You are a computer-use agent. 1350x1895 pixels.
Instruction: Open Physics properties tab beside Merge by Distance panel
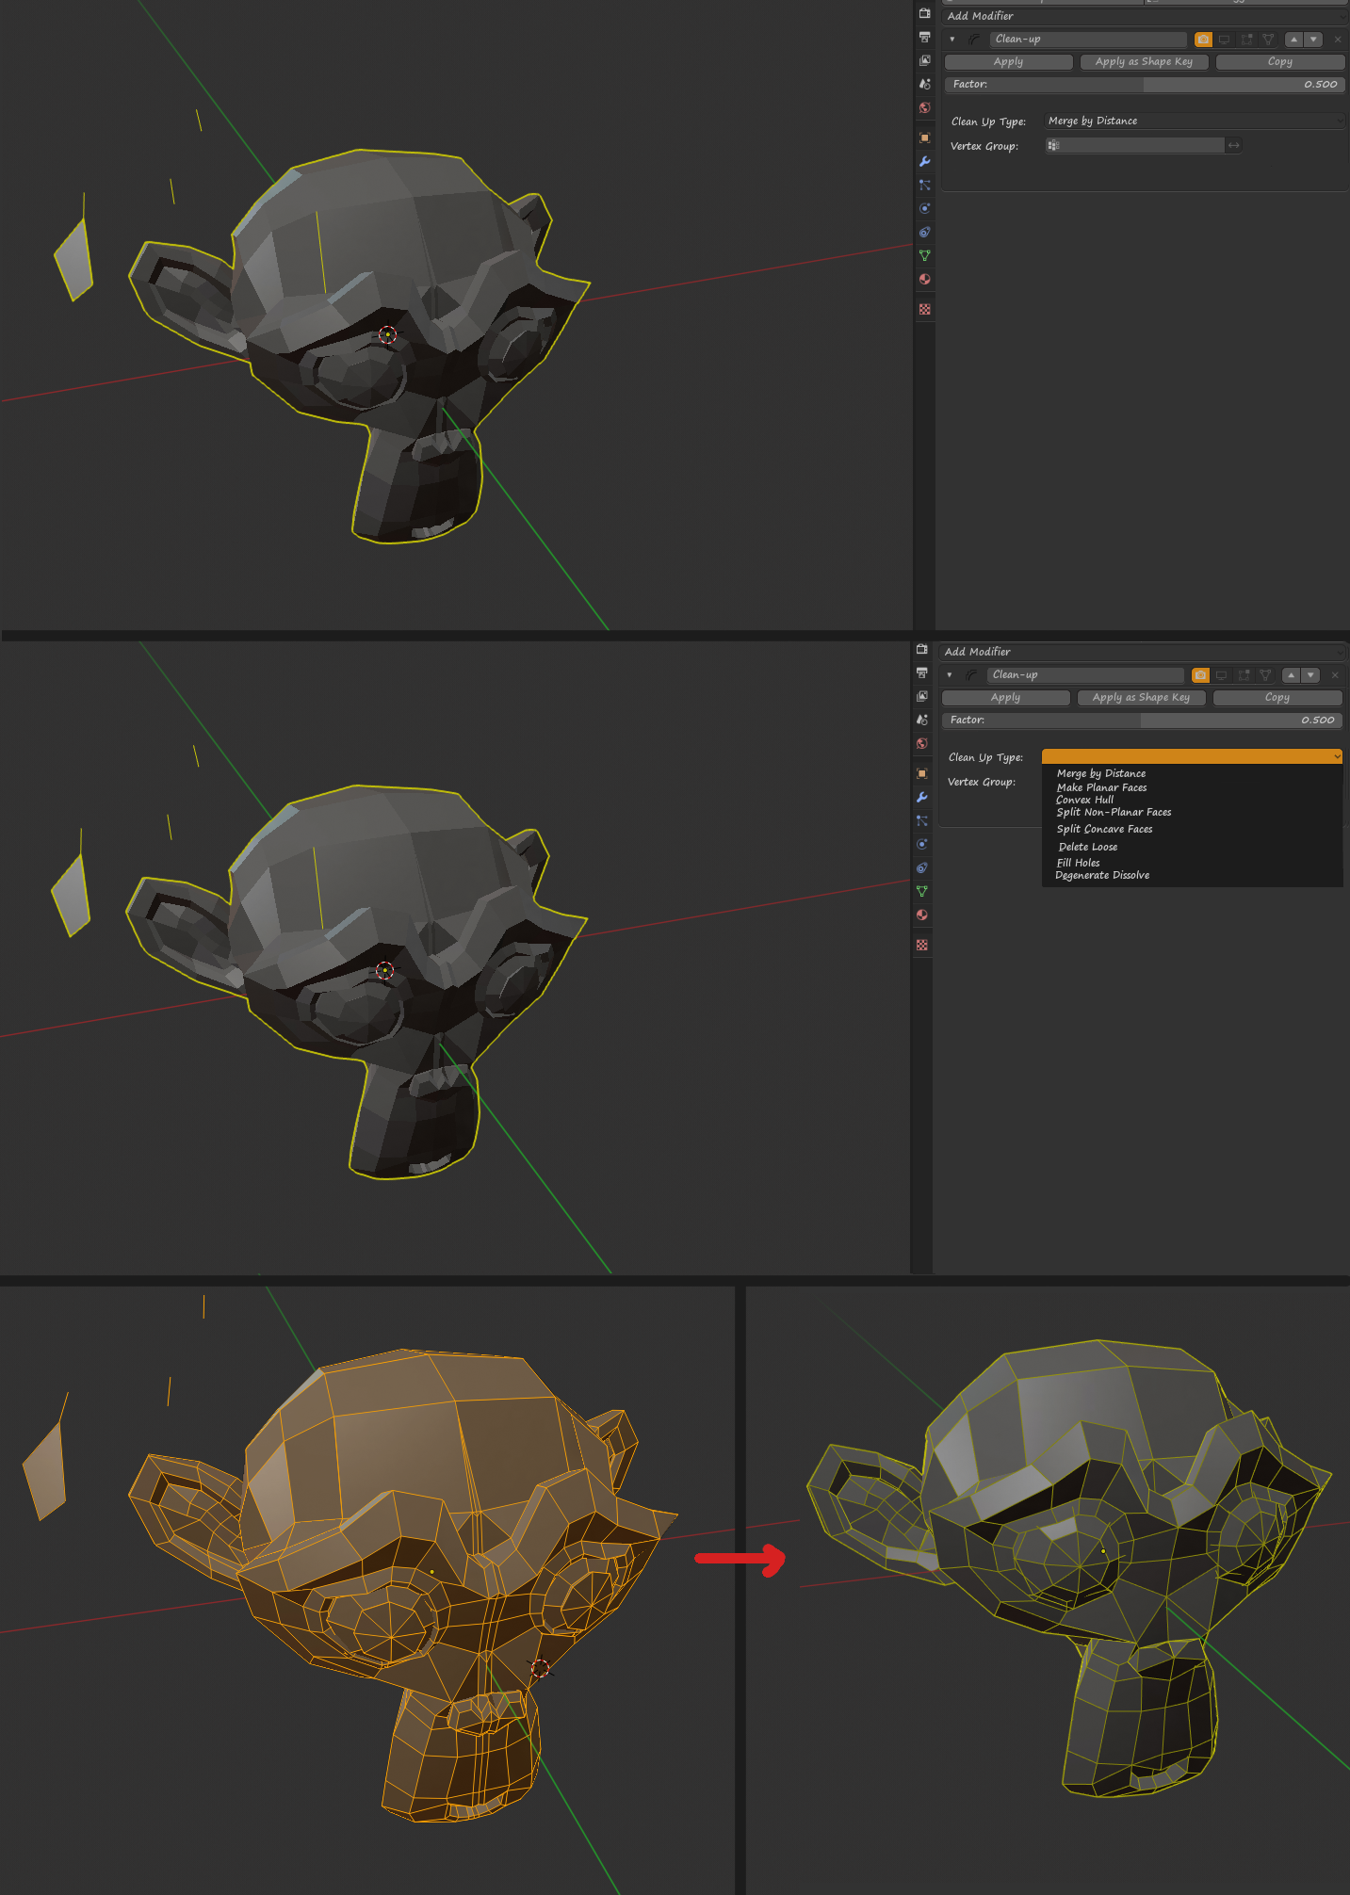(x=924, y=208)
